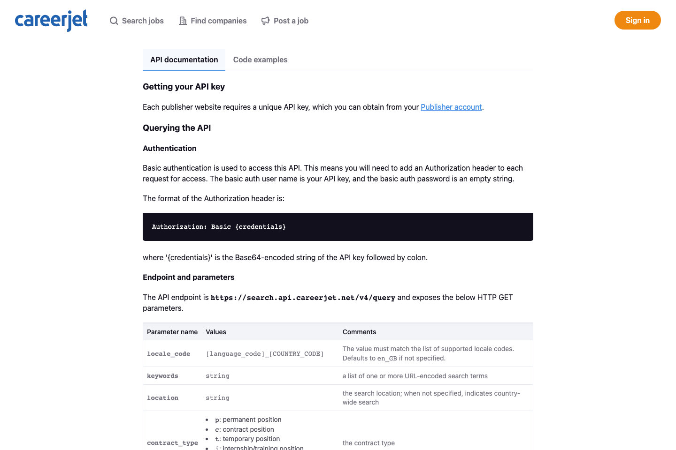Image resolution: width=676 pixels, height=450 pixels.
Task: Select the API documentation tab
Action: pos(184,60)
